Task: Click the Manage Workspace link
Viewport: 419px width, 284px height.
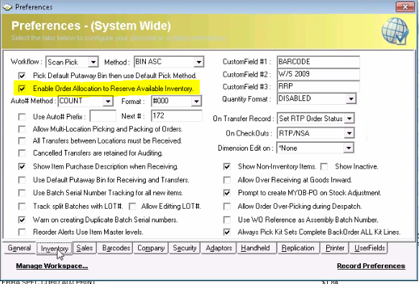Action: pyautogui.click(x=52, y=266)
